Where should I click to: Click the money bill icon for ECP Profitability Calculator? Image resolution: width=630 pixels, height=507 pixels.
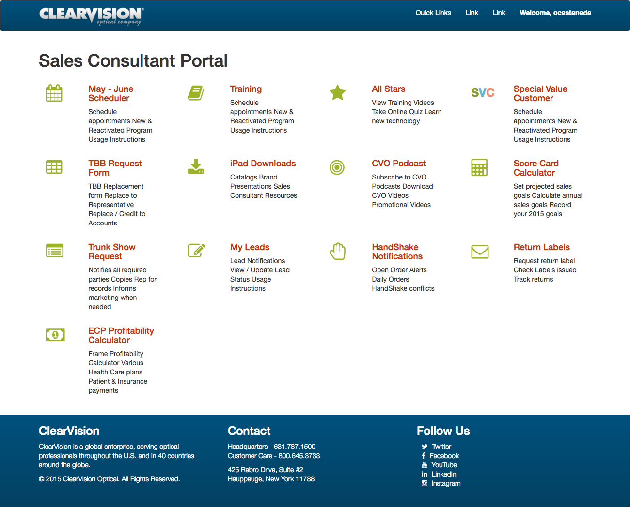(55, 335)
